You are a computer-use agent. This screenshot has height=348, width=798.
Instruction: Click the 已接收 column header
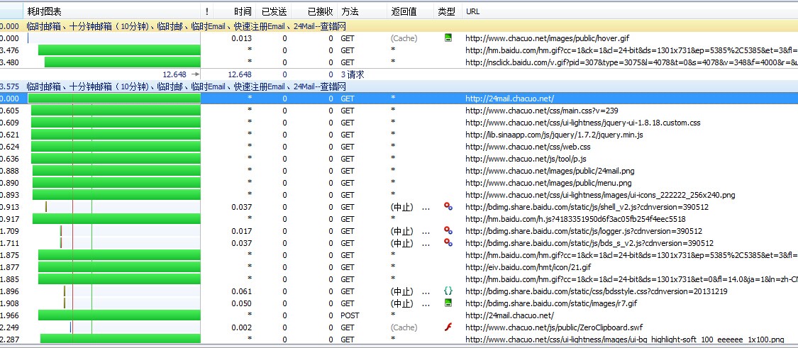[x=320, y=12]
